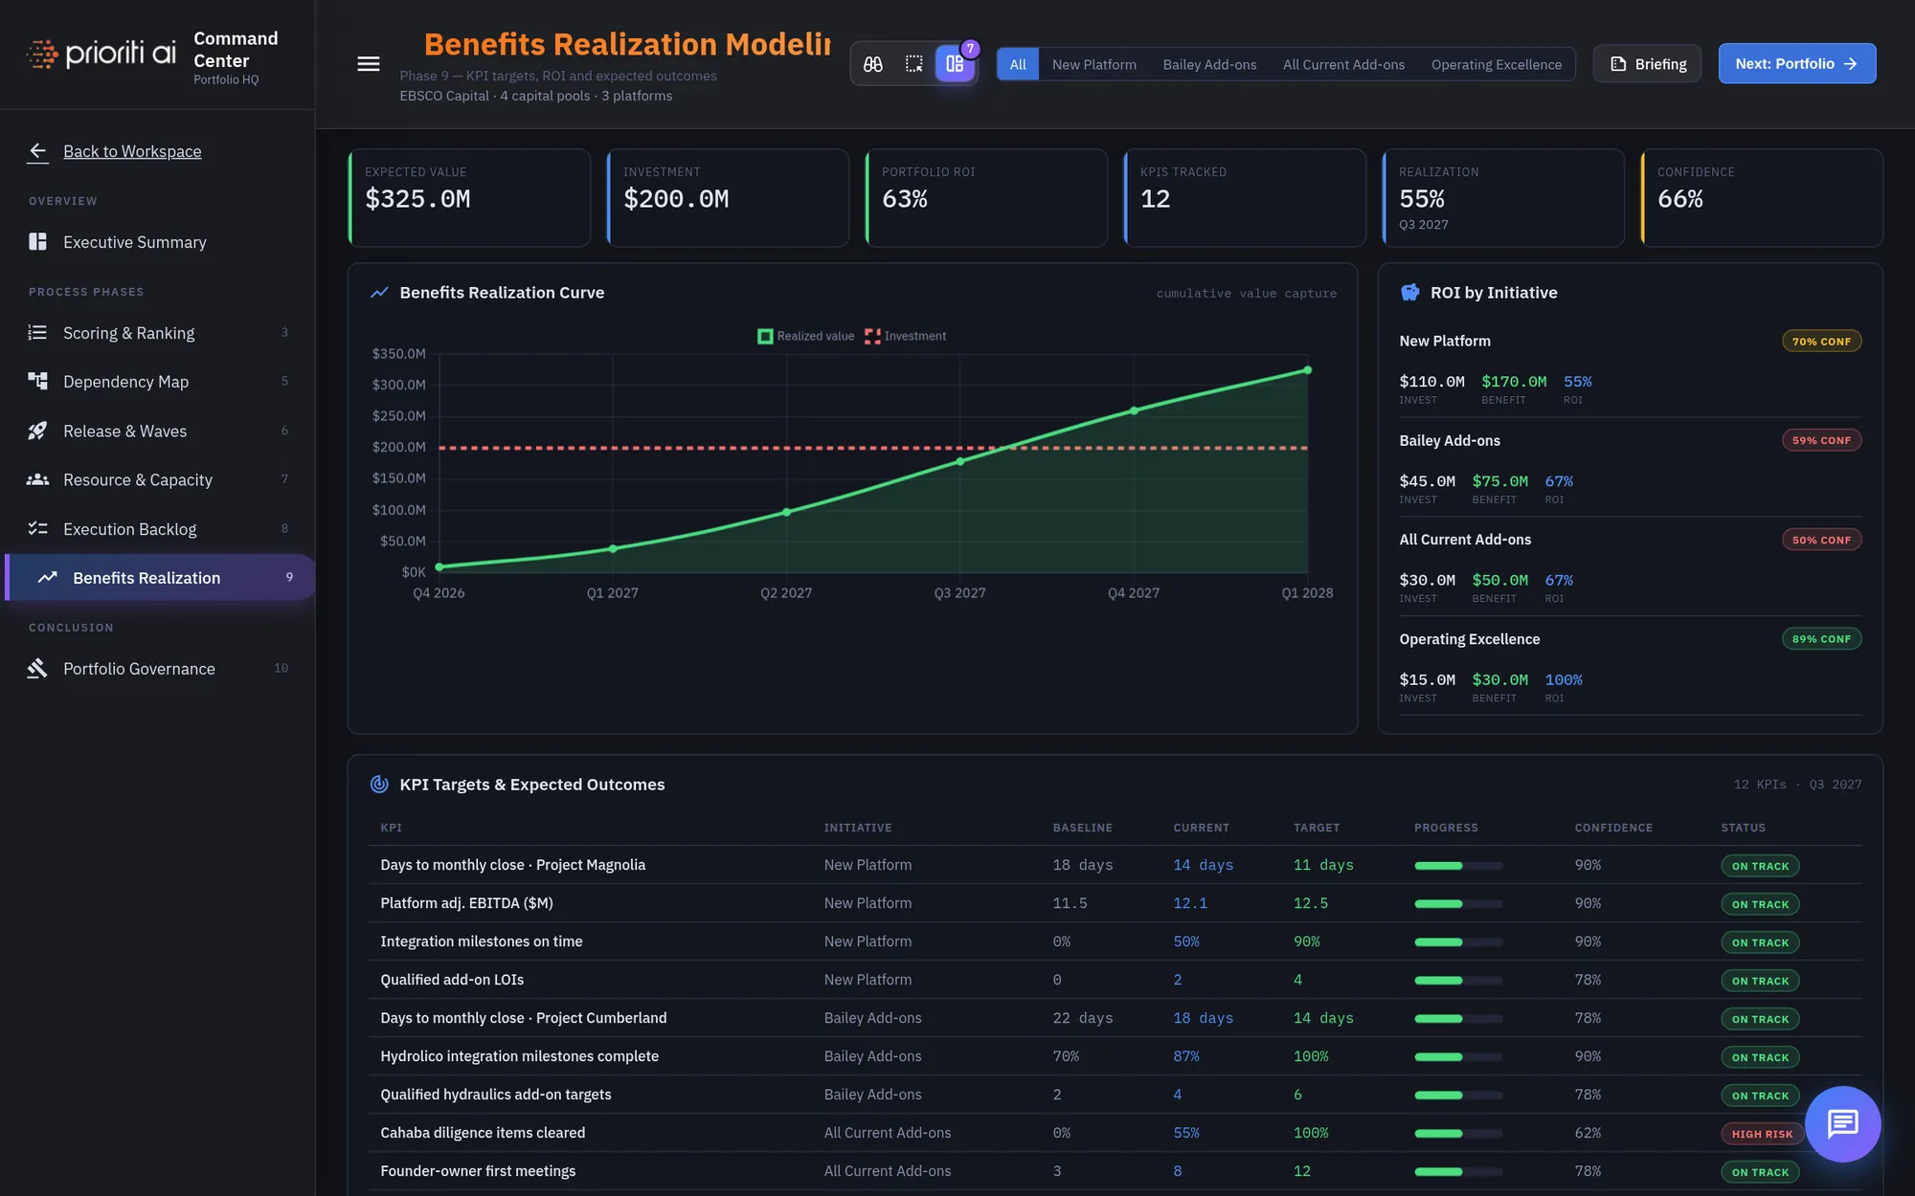Open Scoring & Ranking phase
This screenshot has width=1915, height=1196.
click(158, 333)
